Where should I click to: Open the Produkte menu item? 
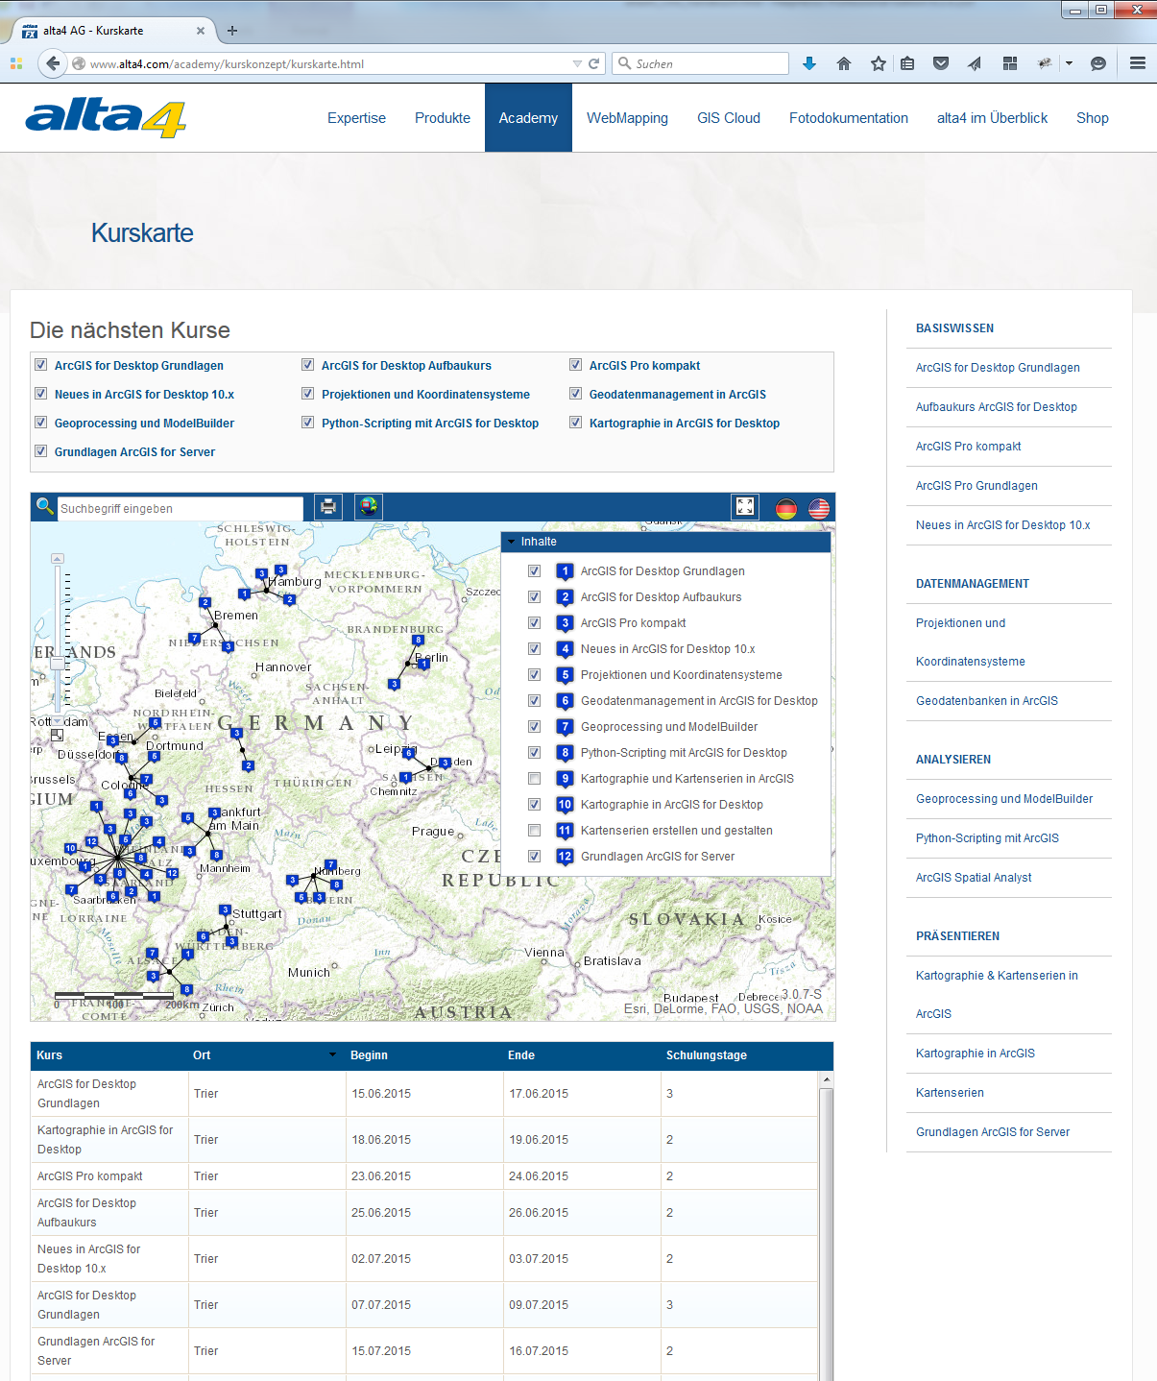[x=443, y=118]
